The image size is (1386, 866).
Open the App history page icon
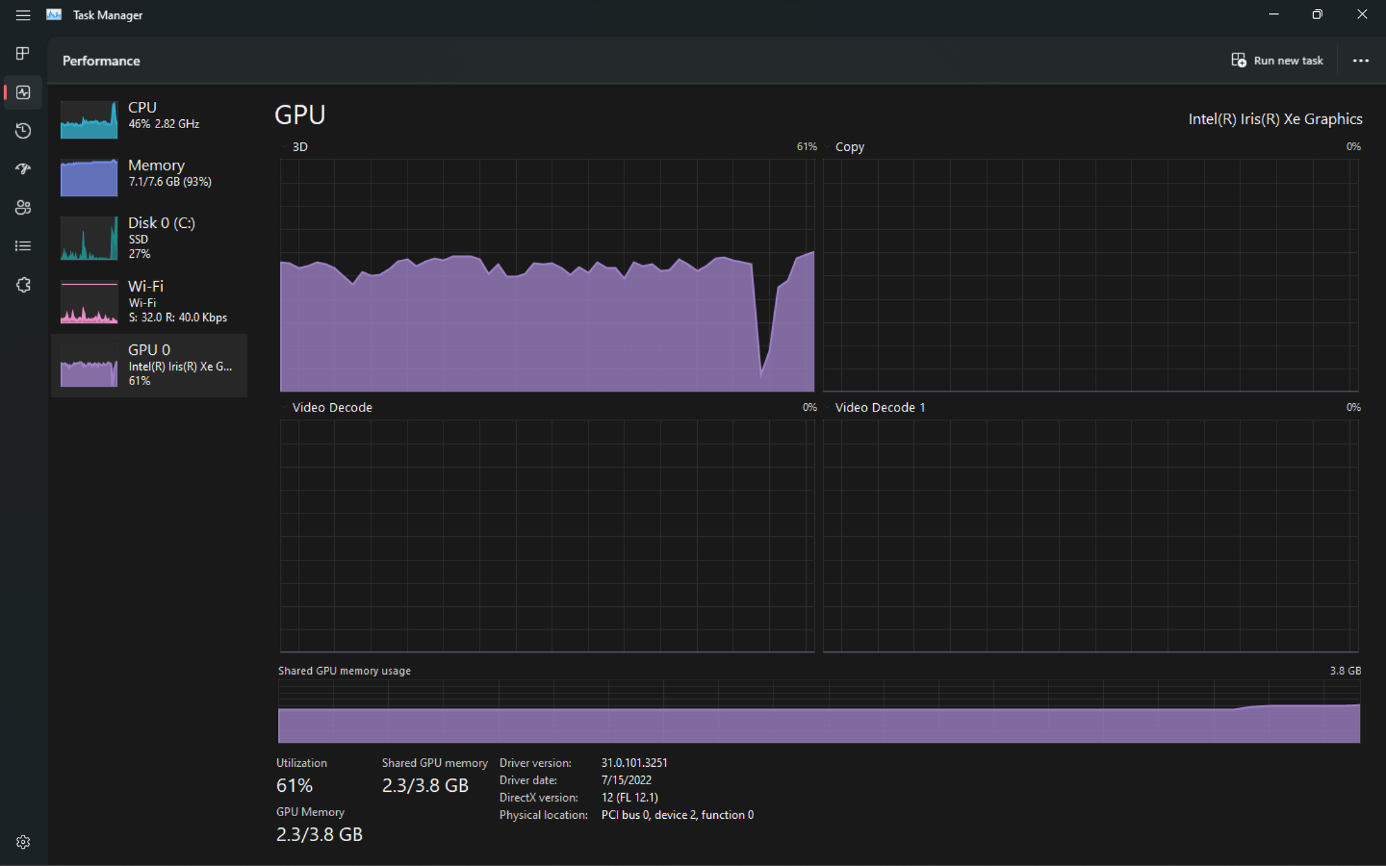tap(23, 130)
